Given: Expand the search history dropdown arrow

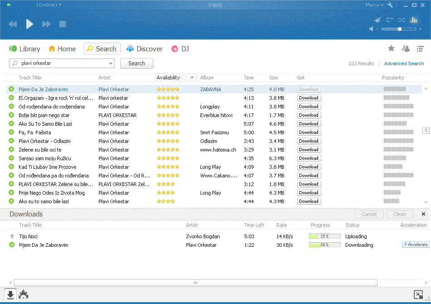Looking at the screenshot, I should click(111, 64).
